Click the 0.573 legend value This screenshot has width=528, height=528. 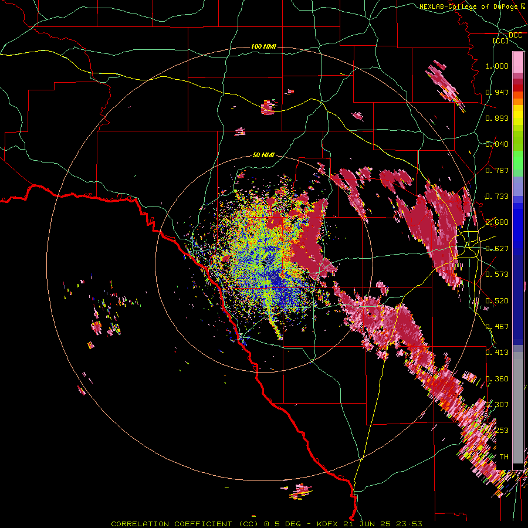tap(497, 275)
